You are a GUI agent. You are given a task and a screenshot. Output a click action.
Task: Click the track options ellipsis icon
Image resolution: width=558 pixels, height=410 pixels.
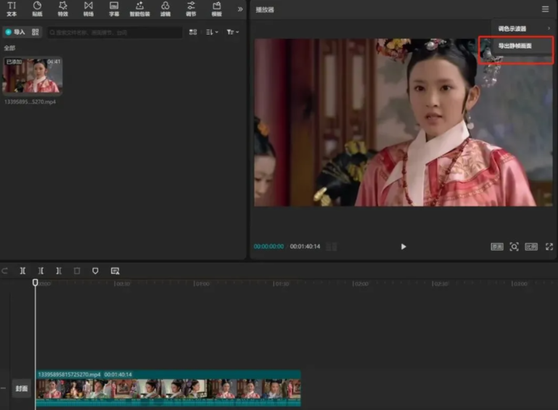(3, 388)
